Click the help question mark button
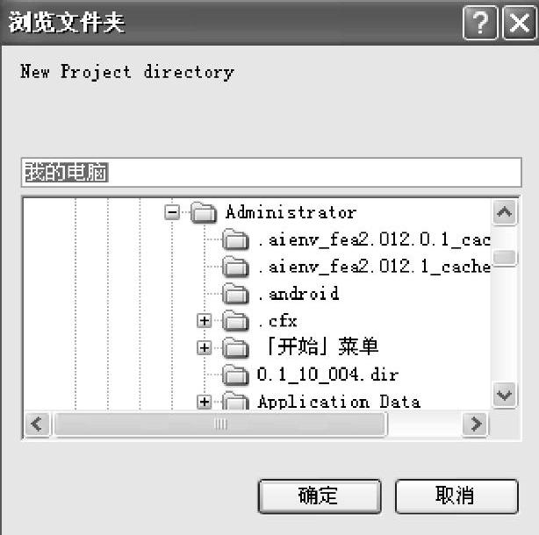Screen dimensions: 539x535 (x=479, y=24)
